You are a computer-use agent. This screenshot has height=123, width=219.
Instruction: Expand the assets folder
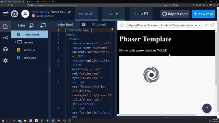pyautogui.click(x=16, y=42)
